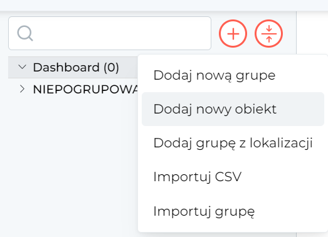
Task: Close the add menu via the plus circle
Action: (x=233, y=33)
